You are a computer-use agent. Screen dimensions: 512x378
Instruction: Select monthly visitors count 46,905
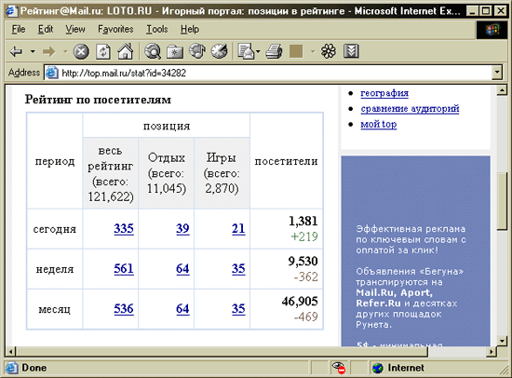click(x=300, y=302)
